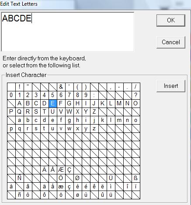Click the OK button

click(x=171, y=21)
